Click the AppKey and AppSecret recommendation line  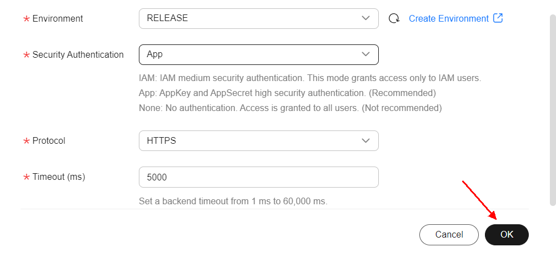(x=287, y=93)
